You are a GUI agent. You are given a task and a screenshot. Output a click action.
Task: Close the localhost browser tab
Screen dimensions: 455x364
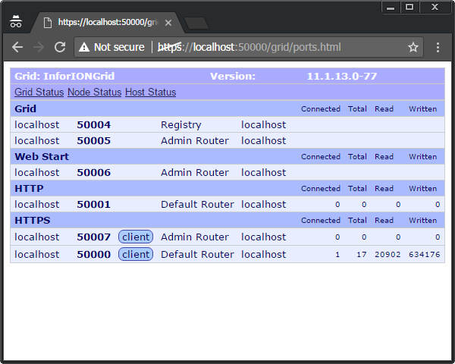click(168, 23)
